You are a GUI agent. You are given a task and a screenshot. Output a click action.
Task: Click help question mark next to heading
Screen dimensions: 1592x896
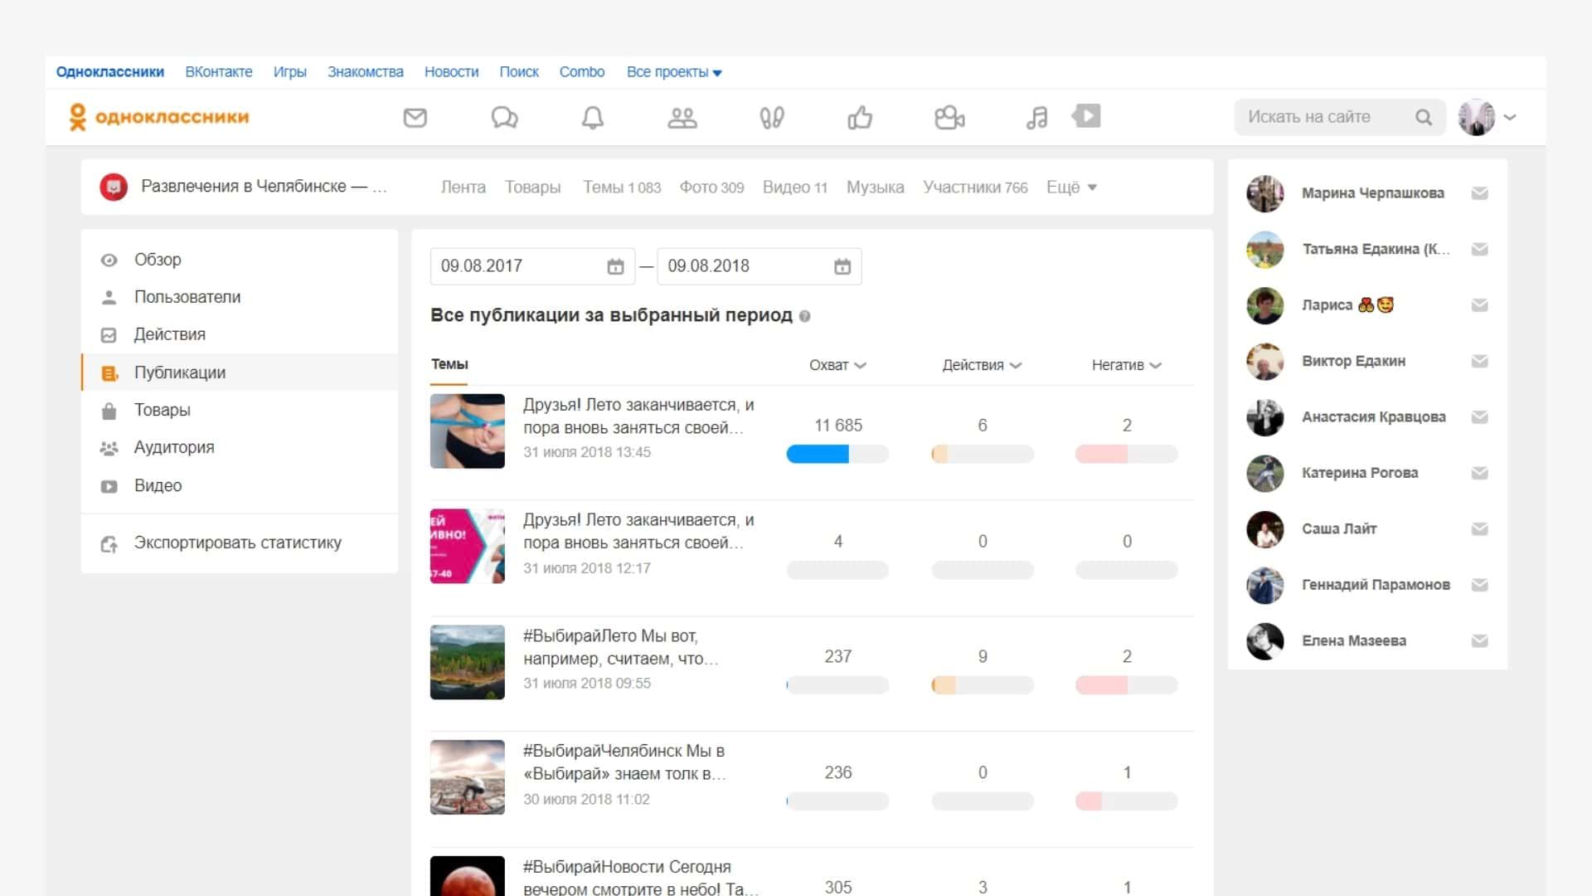tap(804, 316)
